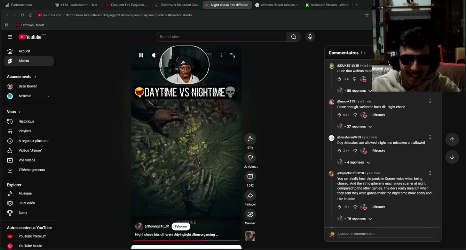Open Vidéos "J'aime" list
The height and width of the screenshot is (250, 466).
click(x=29, y=151)
